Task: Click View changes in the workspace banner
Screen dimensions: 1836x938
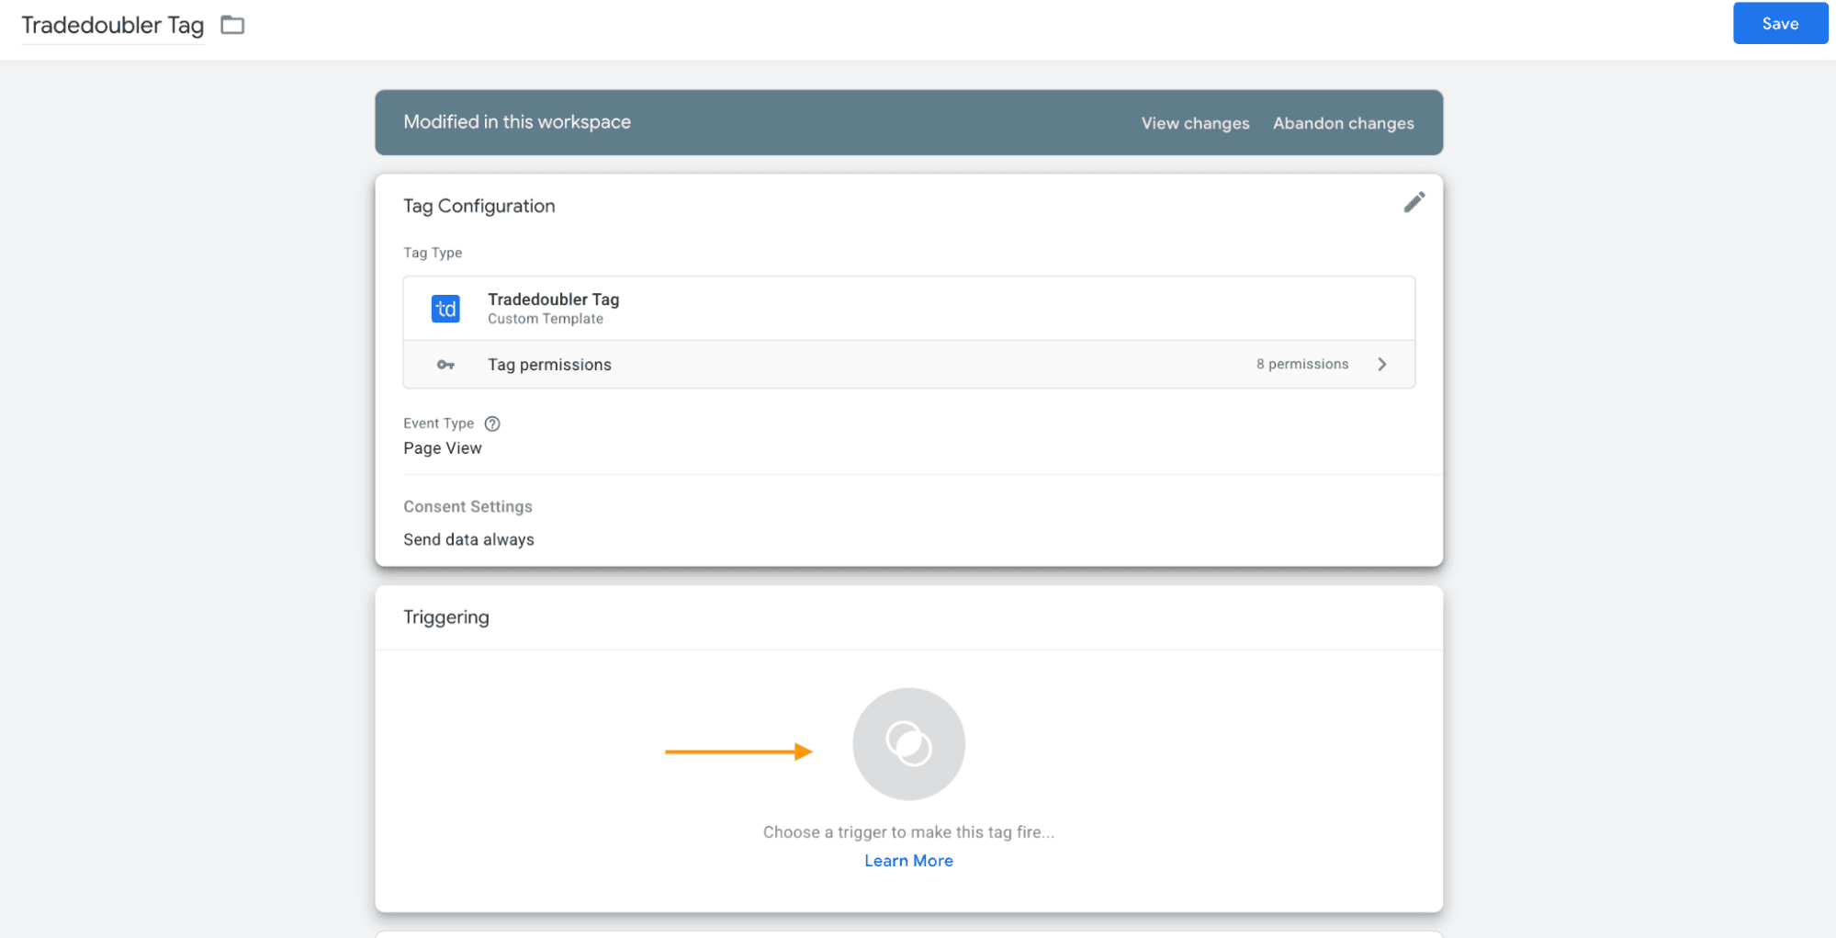Action: pos(1195,123)
